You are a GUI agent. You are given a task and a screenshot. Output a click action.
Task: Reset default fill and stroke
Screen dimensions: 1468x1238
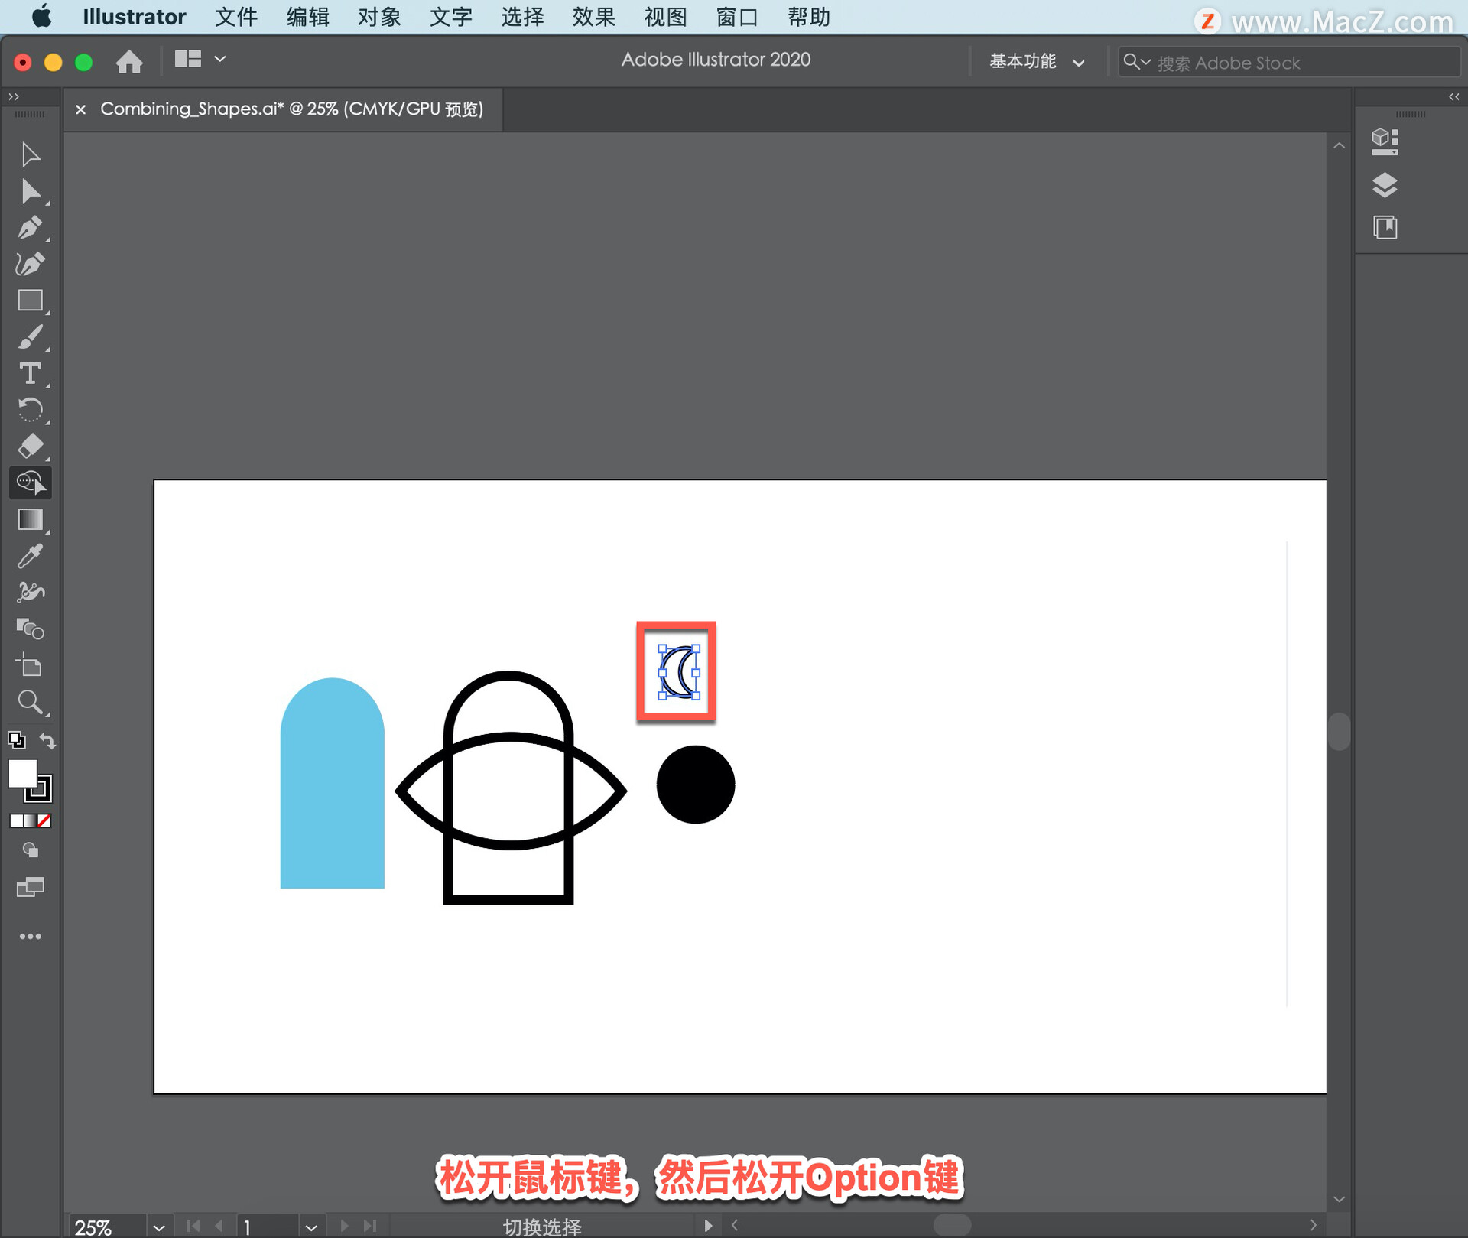coord(16,740)
